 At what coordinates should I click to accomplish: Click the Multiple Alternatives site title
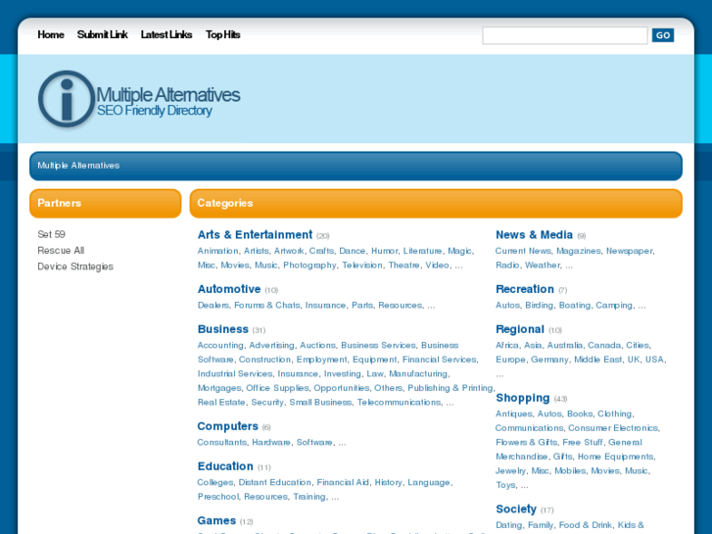coord(168,95)
